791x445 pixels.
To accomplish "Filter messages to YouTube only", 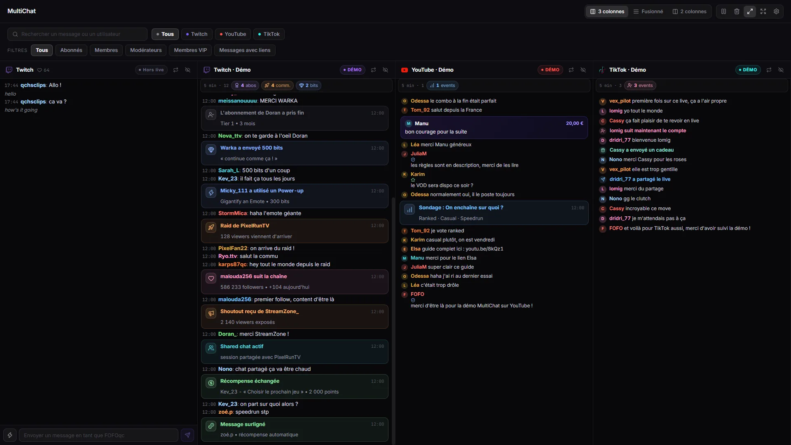I will click(233, 34).
